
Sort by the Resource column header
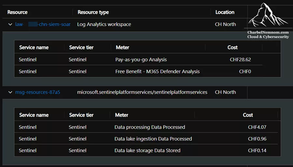pyautogui.click(x=17, y=12)
